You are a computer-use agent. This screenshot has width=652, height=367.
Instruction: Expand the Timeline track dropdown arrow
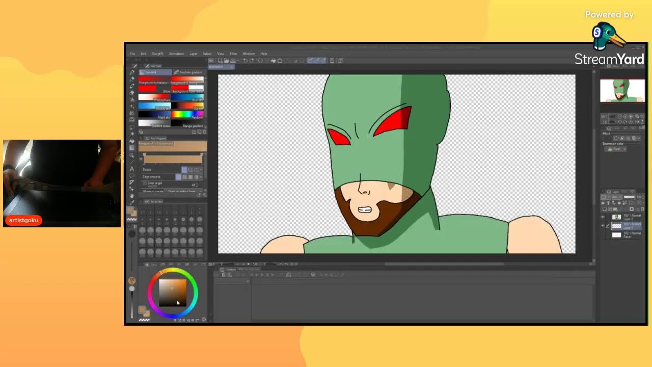(x=248, y=281)
